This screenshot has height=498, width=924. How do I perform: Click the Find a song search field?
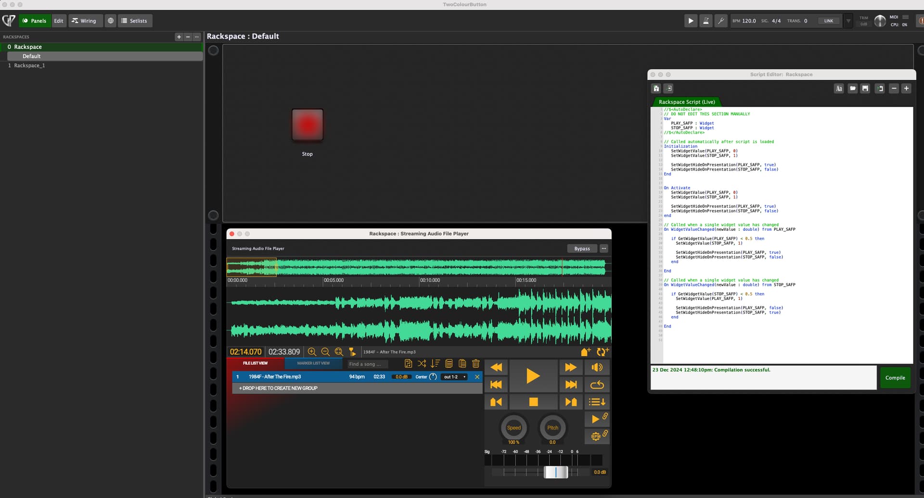(367, 364)
